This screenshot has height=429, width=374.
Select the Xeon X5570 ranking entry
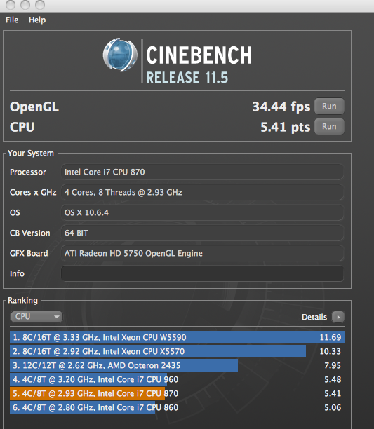click(x=178, y=351)
